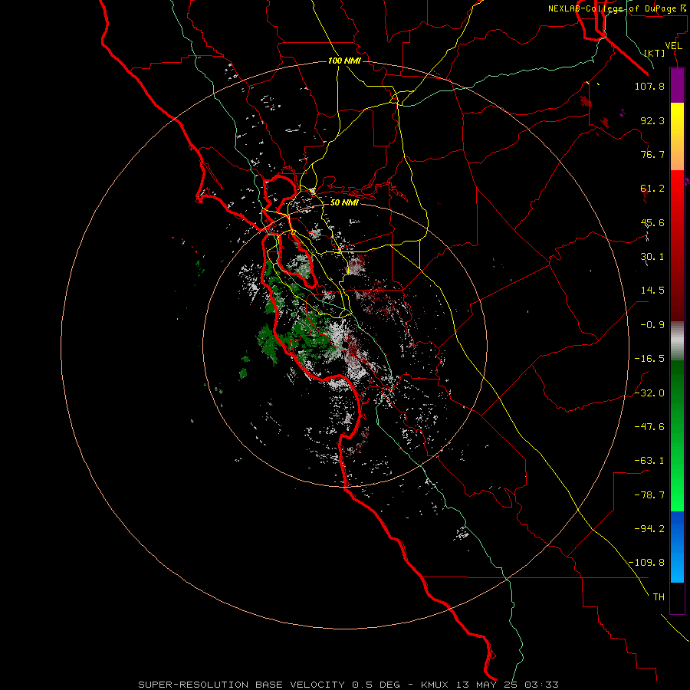This screenshot has width=690, height=690.
Task: Click the 30.1 velocity legend value
Action: (652, 257)
